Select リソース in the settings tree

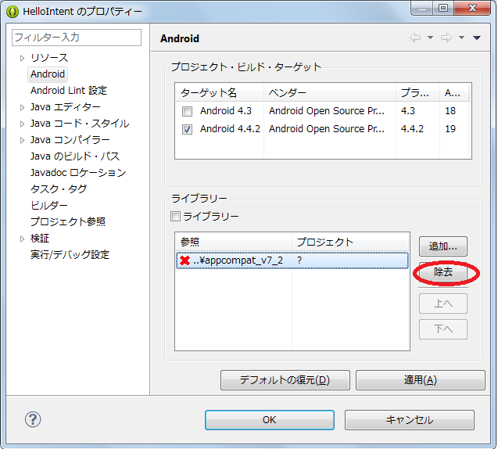point(49,58)
